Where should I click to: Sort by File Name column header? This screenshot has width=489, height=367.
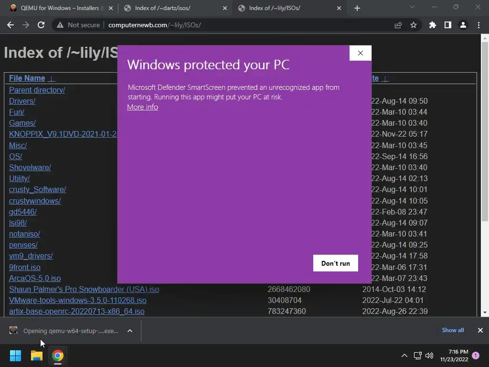(27, 78)
